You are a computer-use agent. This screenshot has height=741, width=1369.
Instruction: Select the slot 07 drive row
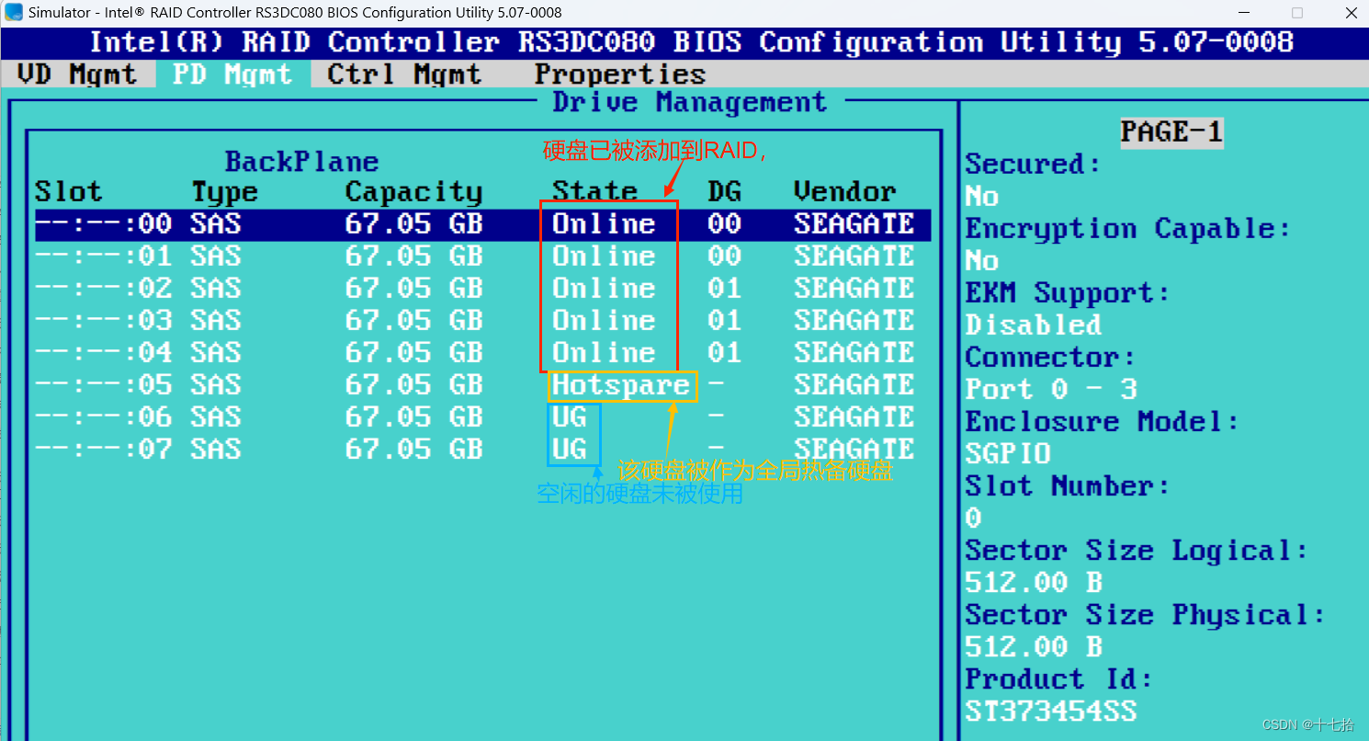pyautogui.click(x=482, y=450)
